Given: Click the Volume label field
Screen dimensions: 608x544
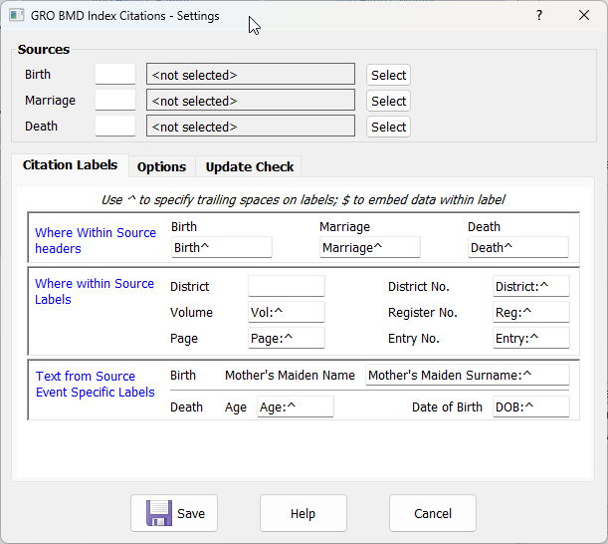Looking at the screenshot, I should [287, 312].
